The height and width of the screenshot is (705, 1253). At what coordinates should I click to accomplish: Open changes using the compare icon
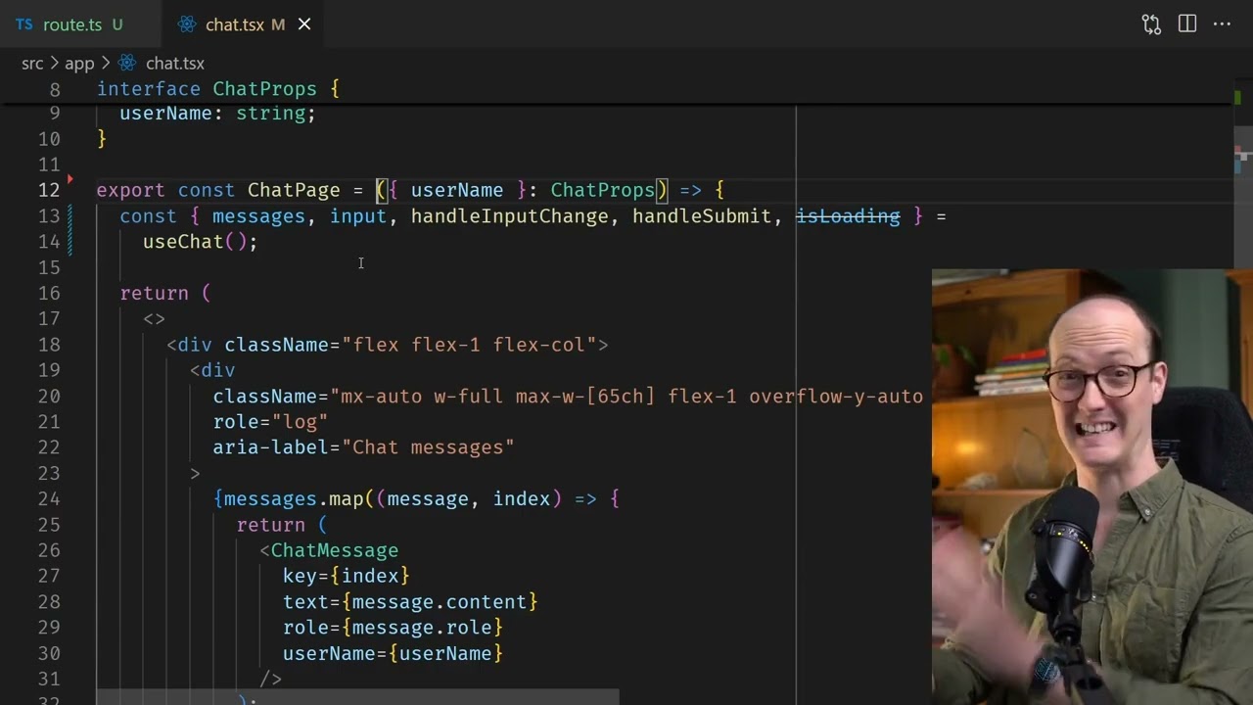pos(1151,24)
